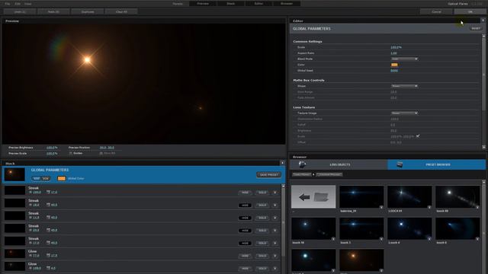Click scale icon on upper Glow row
This screenshot has height=274, width=488.
click(48, 256)
